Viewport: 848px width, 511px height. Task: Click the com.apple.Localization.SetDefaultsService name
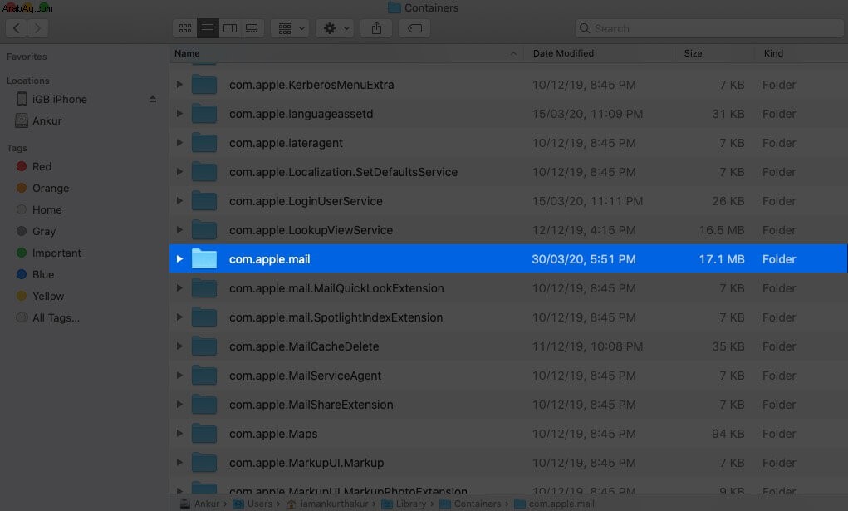coord(343,172)
